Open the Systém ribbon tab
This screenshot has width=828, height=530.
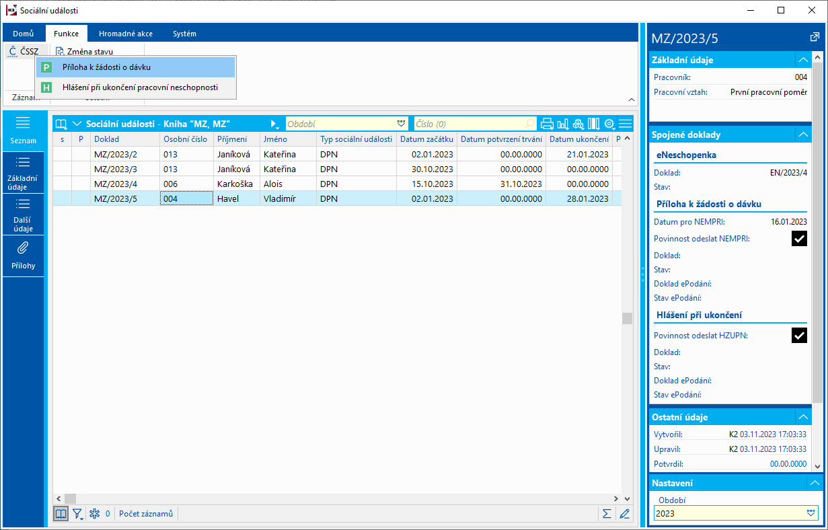pyautogui.click(x=184, y=33)
